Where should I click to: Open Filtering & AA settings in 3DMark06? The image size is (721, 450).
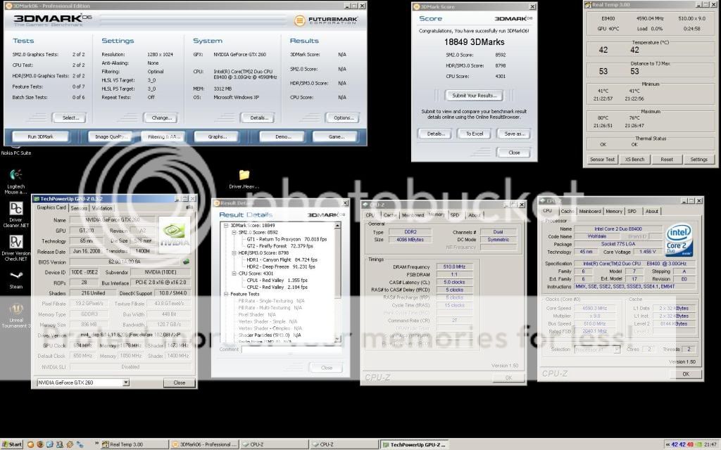(164, 137)
